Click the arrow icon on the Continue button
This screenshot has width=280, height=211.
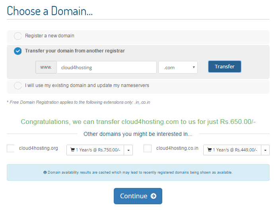coord(154,196)
